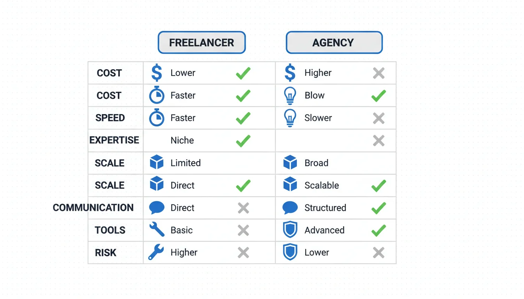Toggle the gray X next to Slower
The image size is (524, 299).
pyautogui.click(x=379, y=118)
